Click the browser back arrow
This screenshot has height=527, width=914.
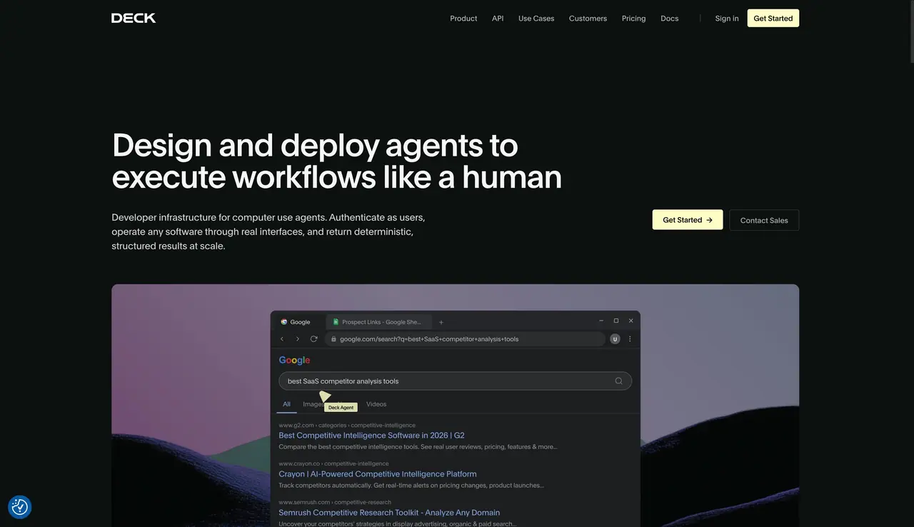click(x=282, y=338)
